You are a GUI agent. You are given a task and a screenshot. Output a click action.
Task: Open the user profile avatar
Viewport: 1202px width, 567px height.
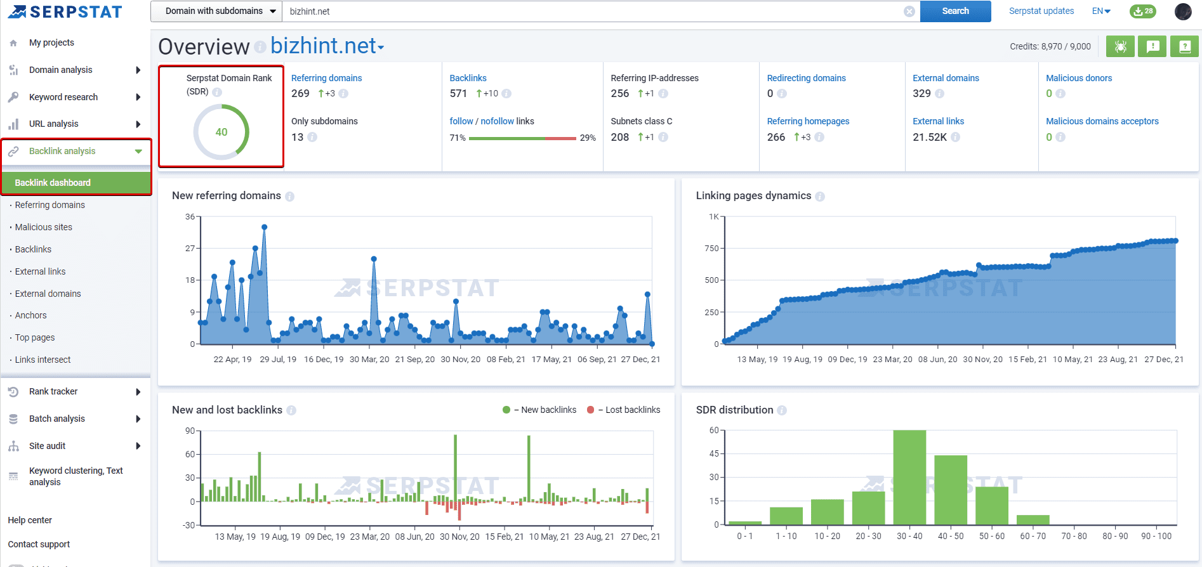click(x=1183, y=11)
